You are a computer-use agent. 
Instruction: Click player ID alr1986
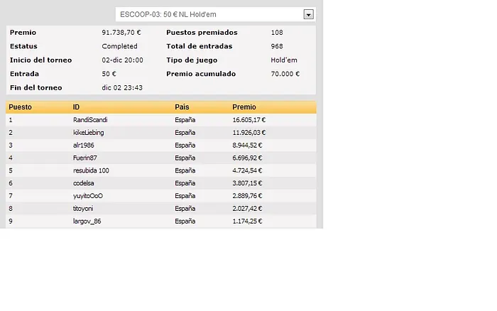coord(84,145)
